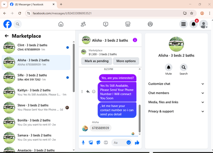The width and height of the screenshot is (213, 153).
Task: React to the message with smiley icon
Action: [x=94, y=92]
